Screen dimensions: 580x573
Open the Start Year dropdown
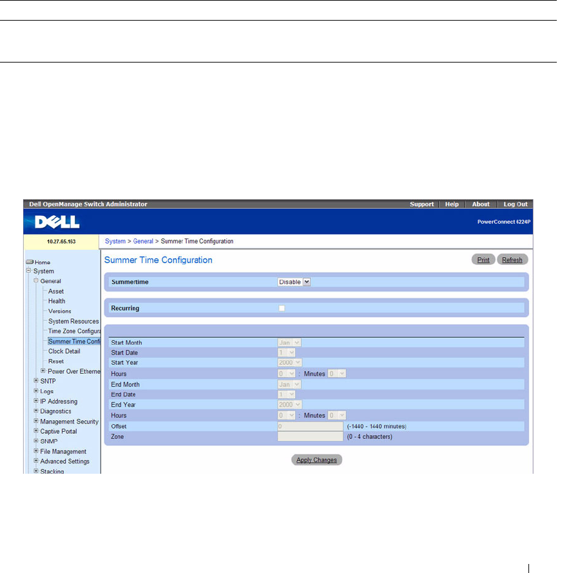click(289, 362)
